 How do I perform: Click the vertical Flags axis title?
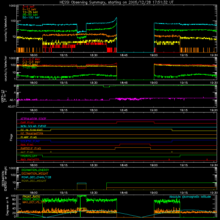coord(11,137)
